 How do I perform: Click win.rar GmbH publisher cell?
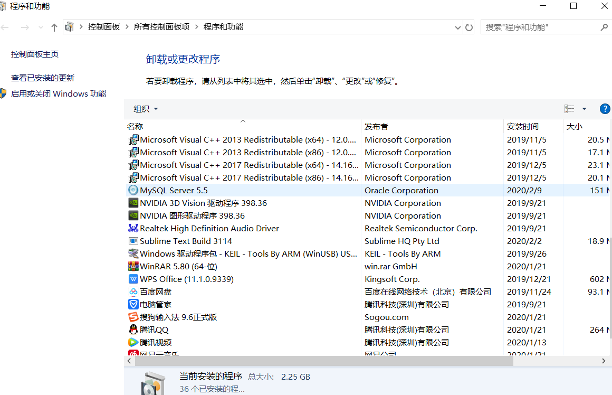(x=391, y=267)
